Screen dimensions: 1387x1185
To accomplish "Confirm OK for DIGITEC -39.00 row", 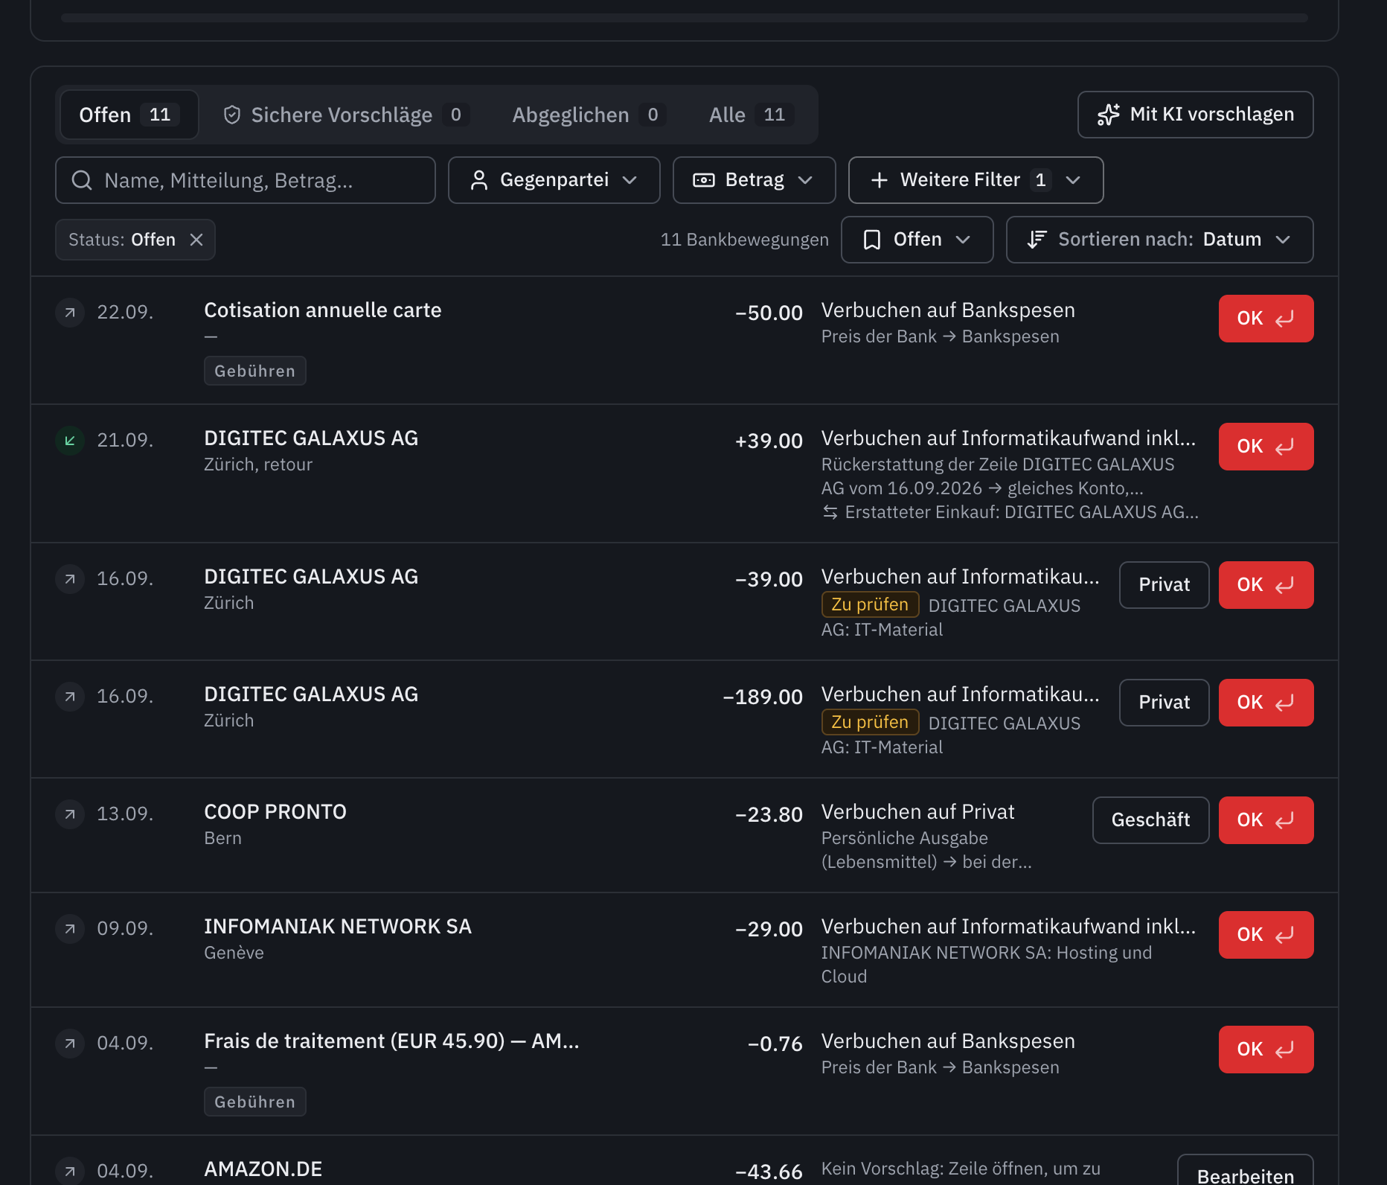I will coord(1266,585).
